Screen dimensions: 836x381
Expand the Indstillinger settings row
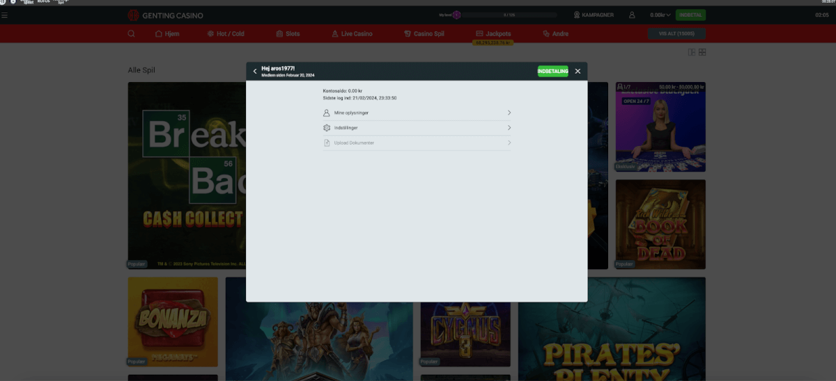click(x=417, y=128)
